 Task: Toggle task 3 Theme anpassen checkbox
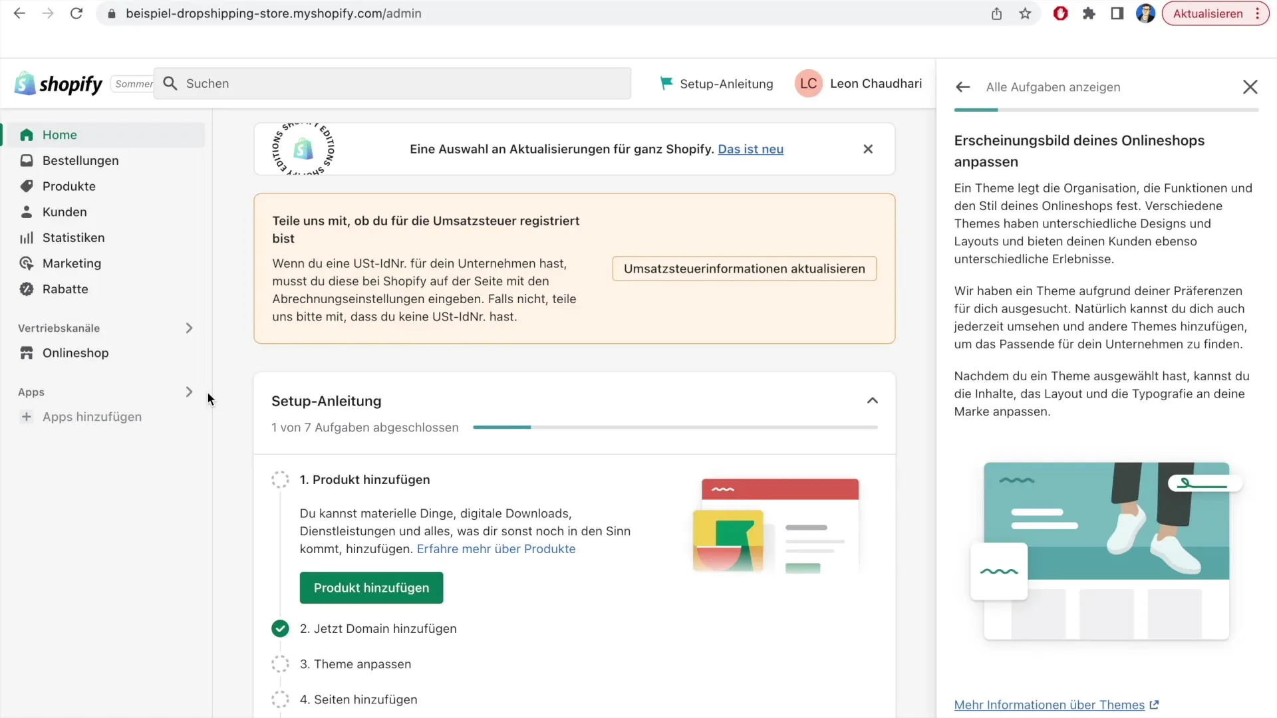tap(281, 665)
